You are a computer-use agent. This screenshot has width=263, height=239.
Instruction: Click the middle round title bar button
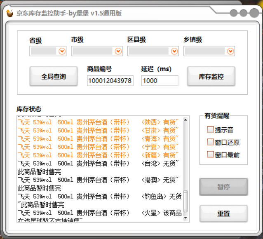pyautogui.click(x=243, y=13)
